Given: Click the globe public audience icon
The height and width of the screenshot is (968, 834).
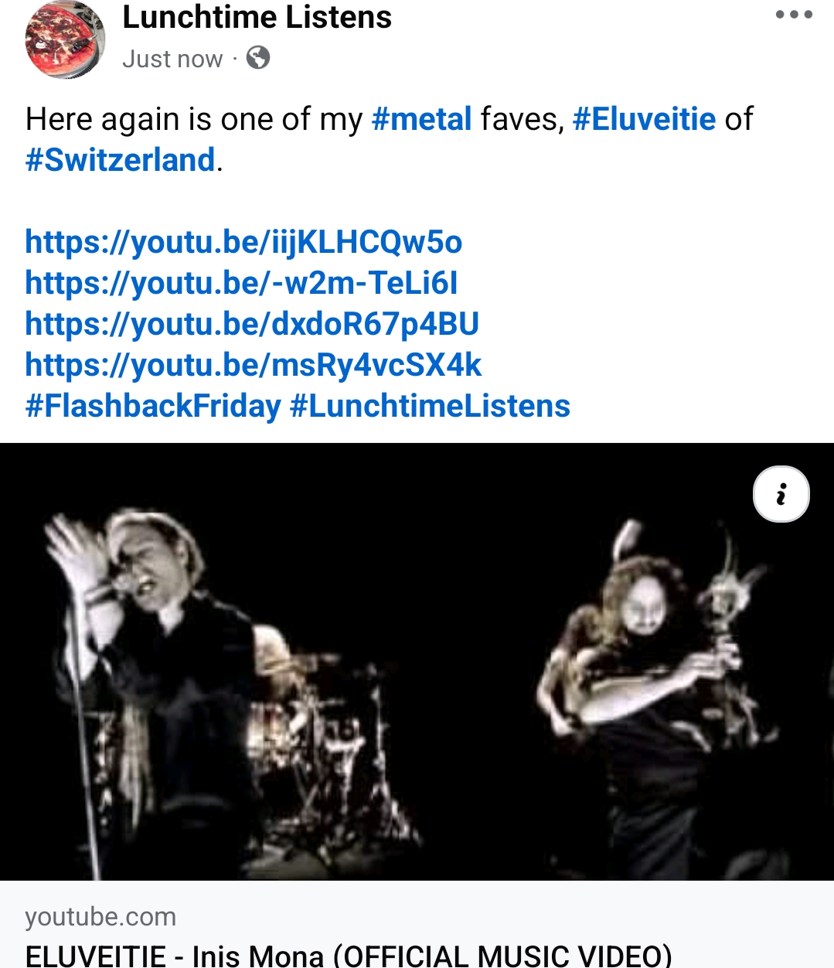Looking at the screenshot, I should tap(258, 57).
